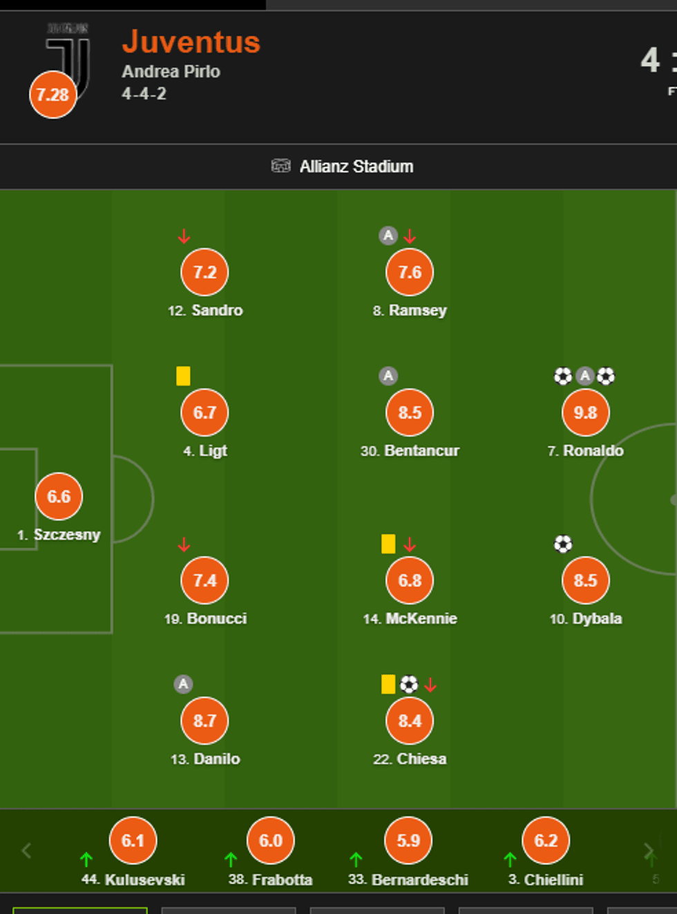Open substitute Kulusevski's 6.1 rating

click(133, 840)
